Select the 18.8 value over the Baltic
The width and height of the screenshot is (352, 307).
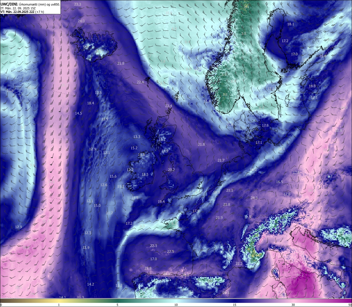tap(312, 86)
